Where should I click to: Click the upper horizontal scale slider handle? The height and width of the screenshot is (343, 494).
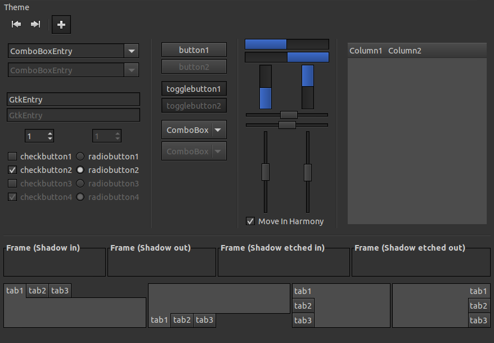(289, 115)
